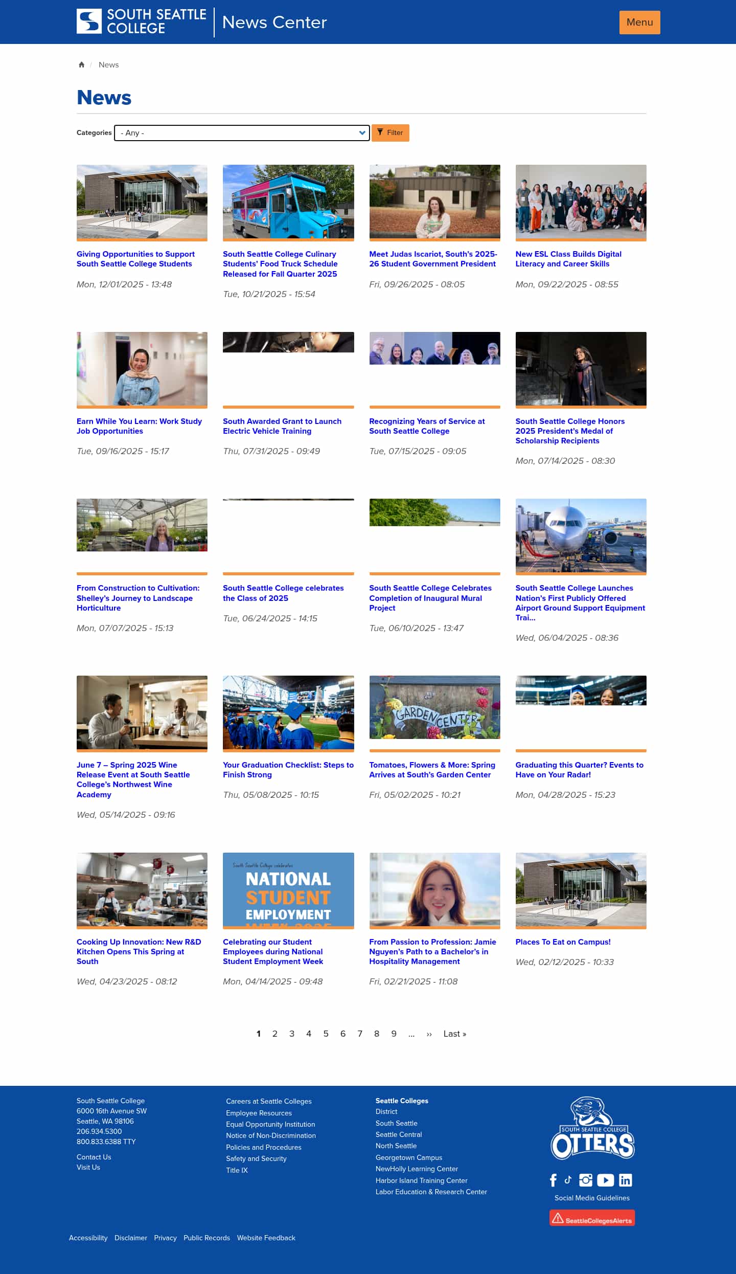The width and height of the screenshot is (736, 1274).
Task: Open the Safety and Security link
Action: 256,1158
